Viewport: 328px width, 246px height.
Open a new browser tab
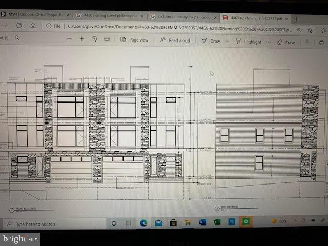click(x=311, y=18)
